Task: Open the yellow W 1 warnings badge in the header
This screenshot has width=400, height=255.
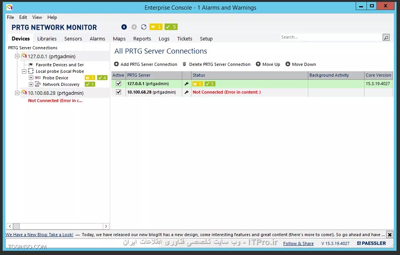Action: 156,27
